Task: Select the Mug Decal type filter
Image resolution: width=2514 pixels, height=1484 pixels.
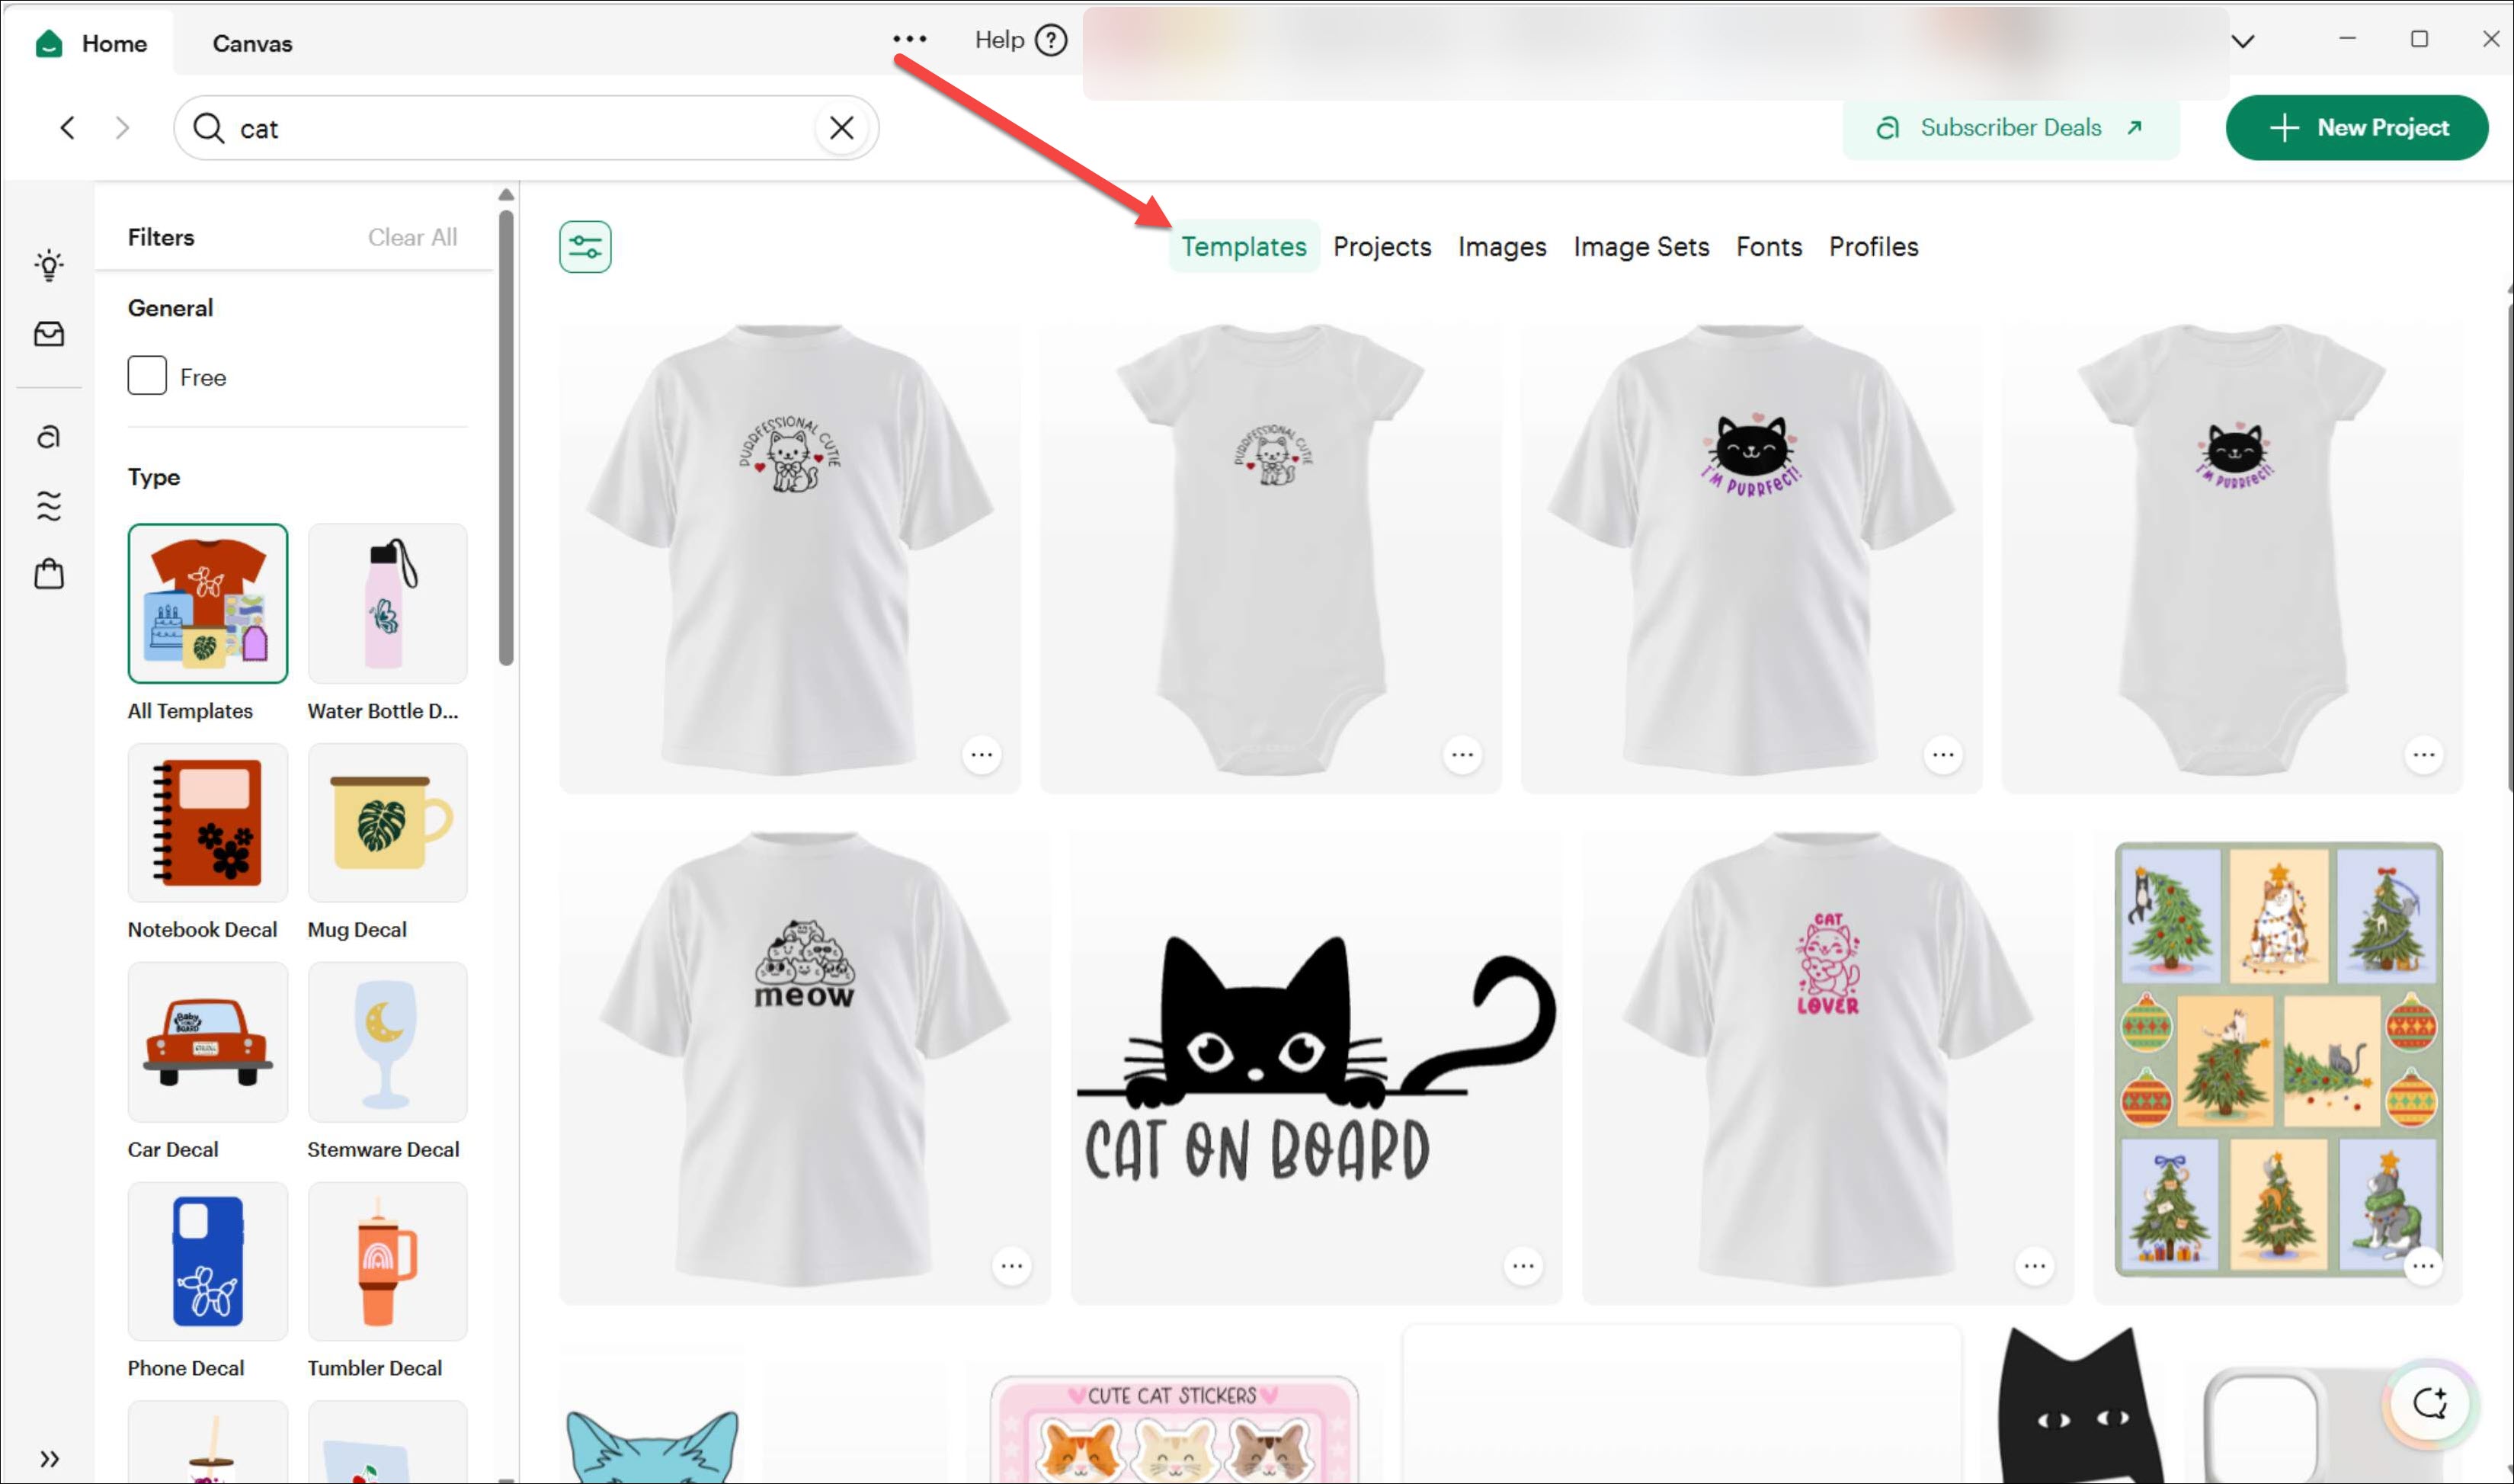Action: 388,823
